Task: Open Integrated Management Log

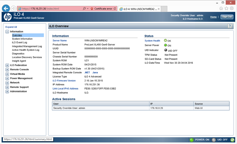Action: tap(27, 46)
